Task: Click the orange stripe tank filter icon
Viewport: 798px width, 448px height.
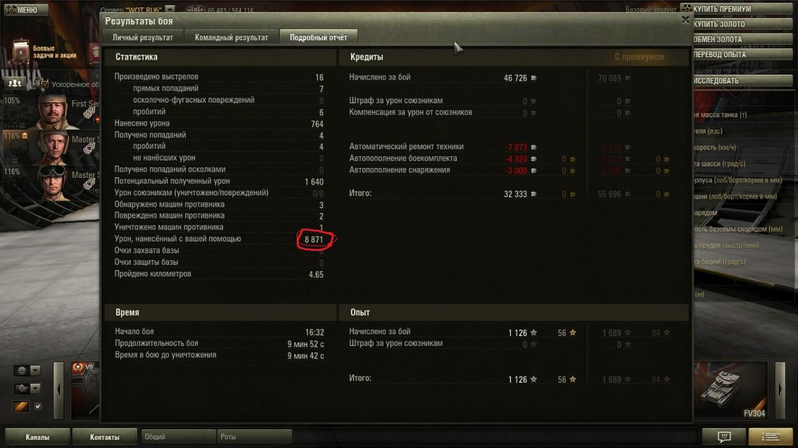Action: click(21, 406)
